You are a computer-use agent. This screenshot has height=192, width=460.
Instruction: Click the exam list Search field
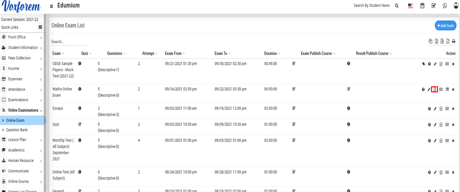69,41
